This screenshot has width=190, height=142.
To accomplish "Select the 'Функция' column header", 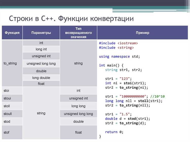I will pyautogui.click(x=12, y=33).
